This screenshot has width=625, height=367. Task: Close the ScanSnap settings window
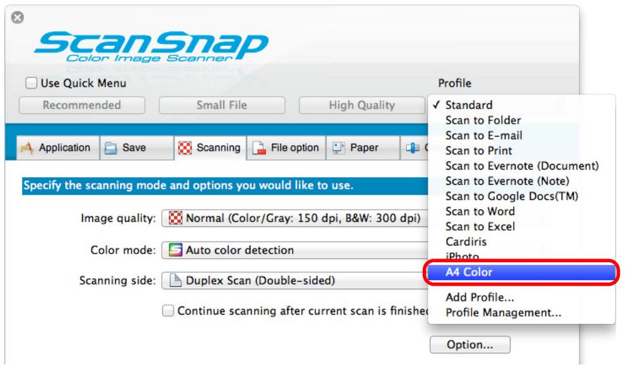[17, 18]
